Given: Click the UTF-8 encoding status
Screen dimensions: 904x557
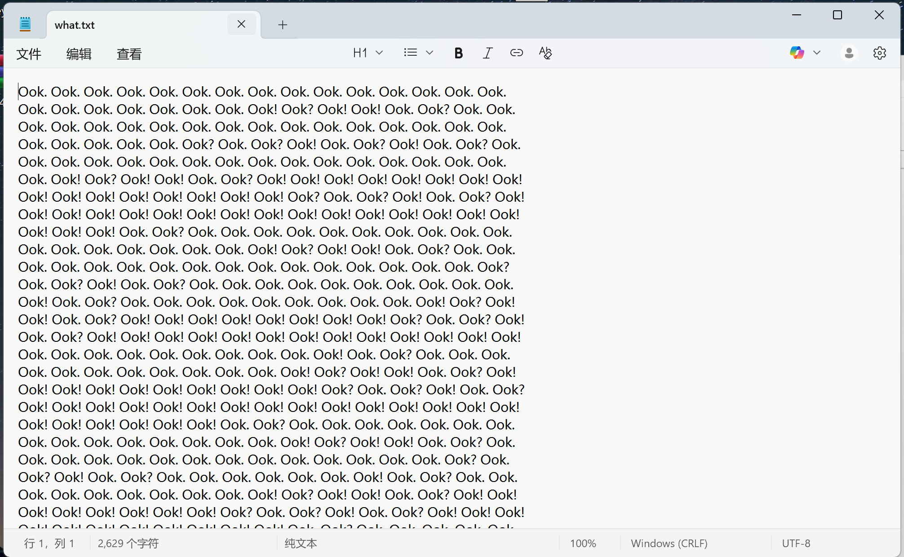Looking at the screenshot, I should (796, 544).
